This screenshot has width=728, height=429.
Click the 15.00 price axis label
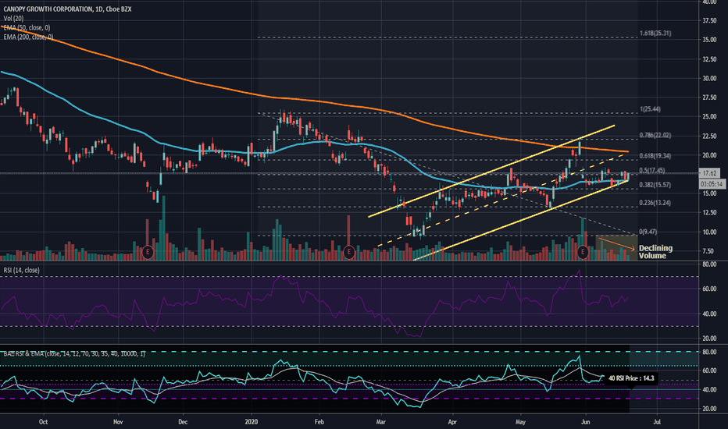click(x=709, y=194)
